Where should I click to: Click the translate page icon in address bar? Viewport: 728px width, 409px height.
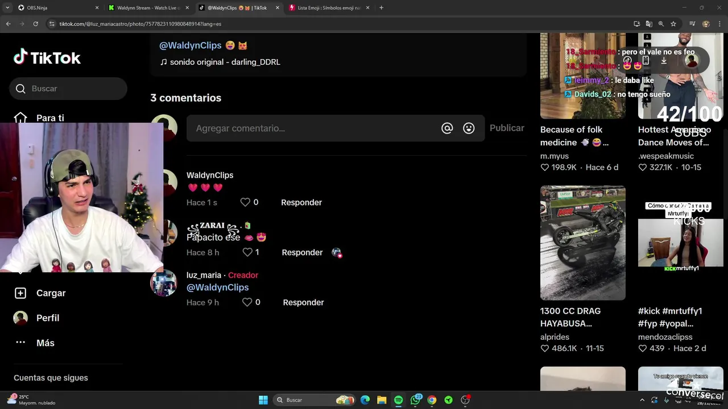point(649,24)
